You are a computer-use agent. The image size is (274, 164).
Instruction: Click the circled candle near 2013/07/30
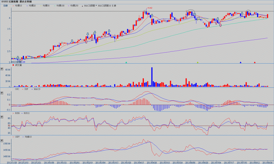tap(249, 12)
